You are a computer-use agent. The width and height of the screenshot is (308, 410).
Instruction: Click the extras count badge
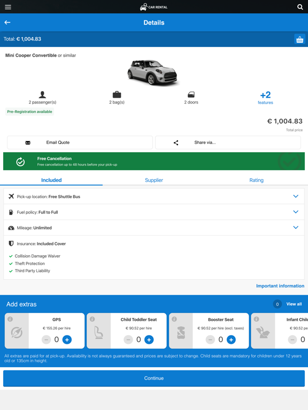[278, 304]
